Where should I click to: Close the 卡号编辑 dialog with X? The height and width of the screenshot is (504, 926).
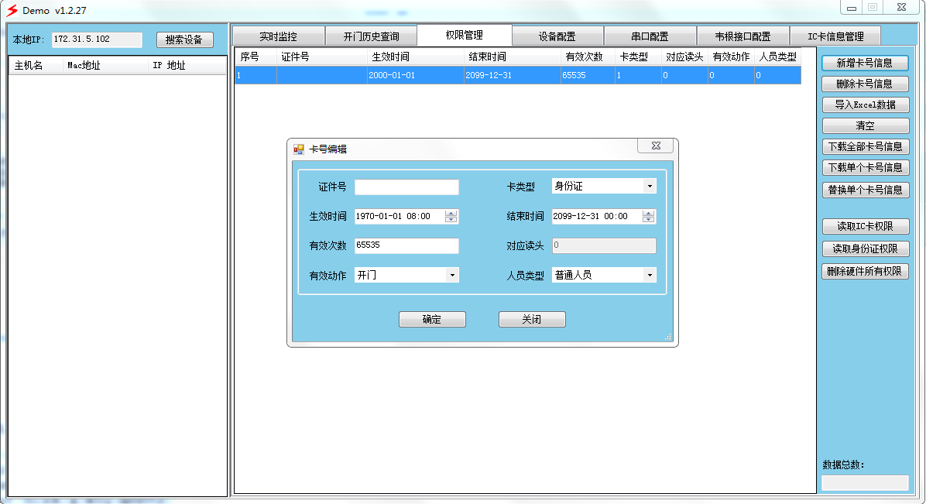click(x=655, y=146)
